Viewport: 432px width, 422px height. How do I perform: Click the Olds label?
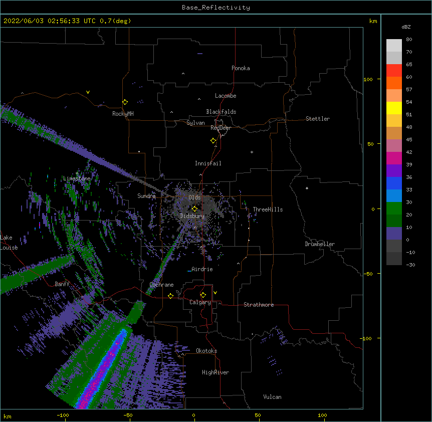coord(194,197)
